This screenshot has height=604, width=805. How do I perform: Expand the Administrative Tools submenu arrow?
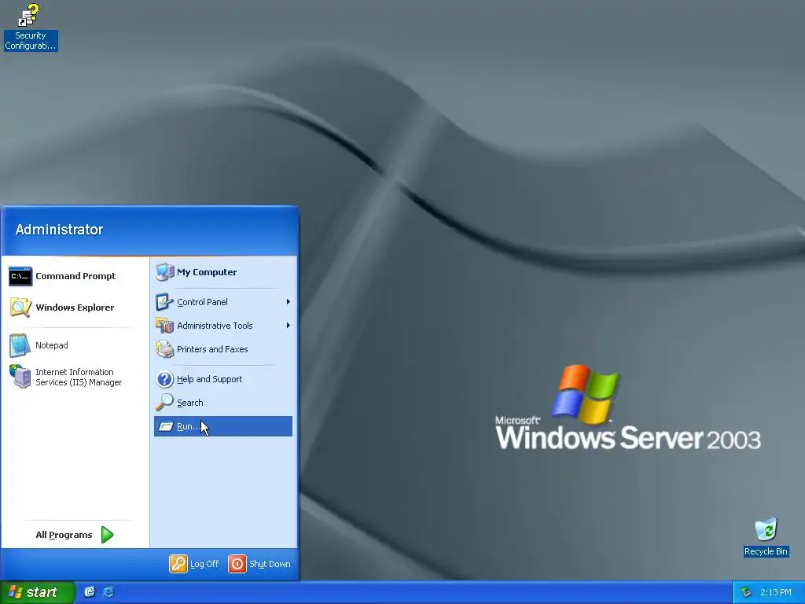point(288,326)
